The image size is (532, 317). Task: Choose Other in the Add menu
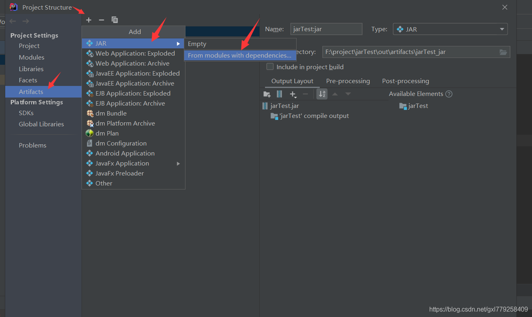(x=133, y=183)
